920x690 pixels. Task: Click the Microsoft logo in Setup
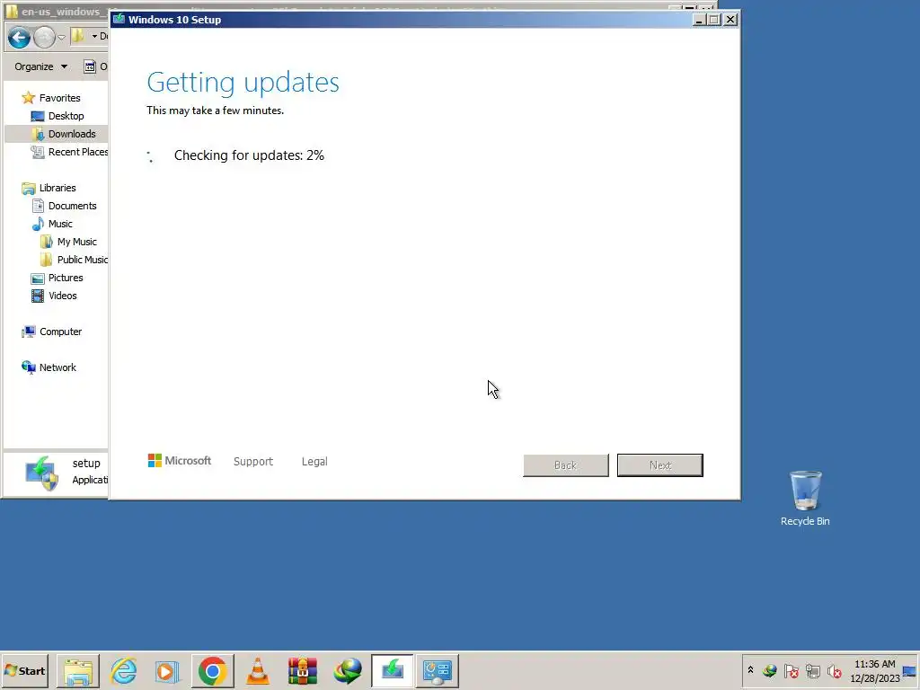click(x=180, y=461)
